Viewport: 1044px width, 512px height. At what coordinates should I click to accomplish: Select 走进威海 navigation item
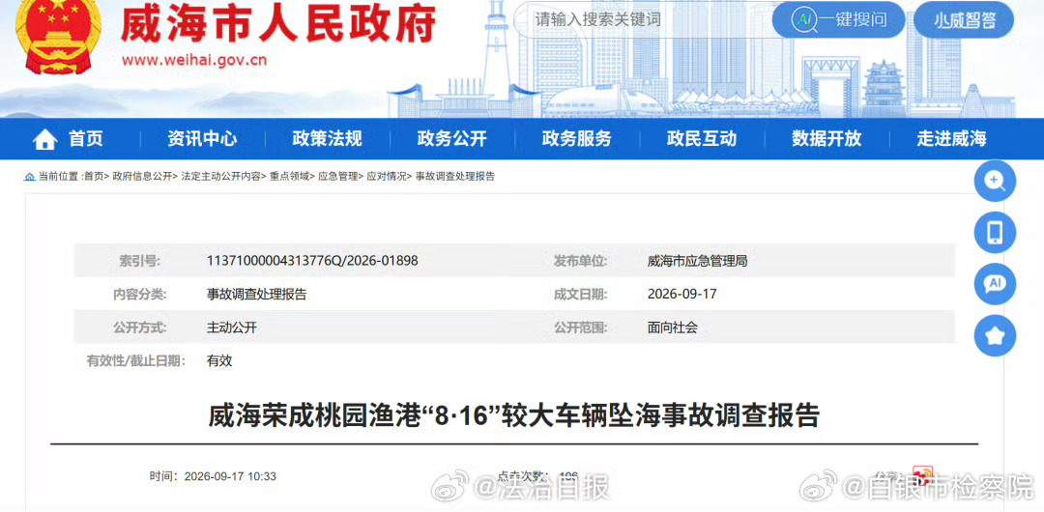(951, 139)
